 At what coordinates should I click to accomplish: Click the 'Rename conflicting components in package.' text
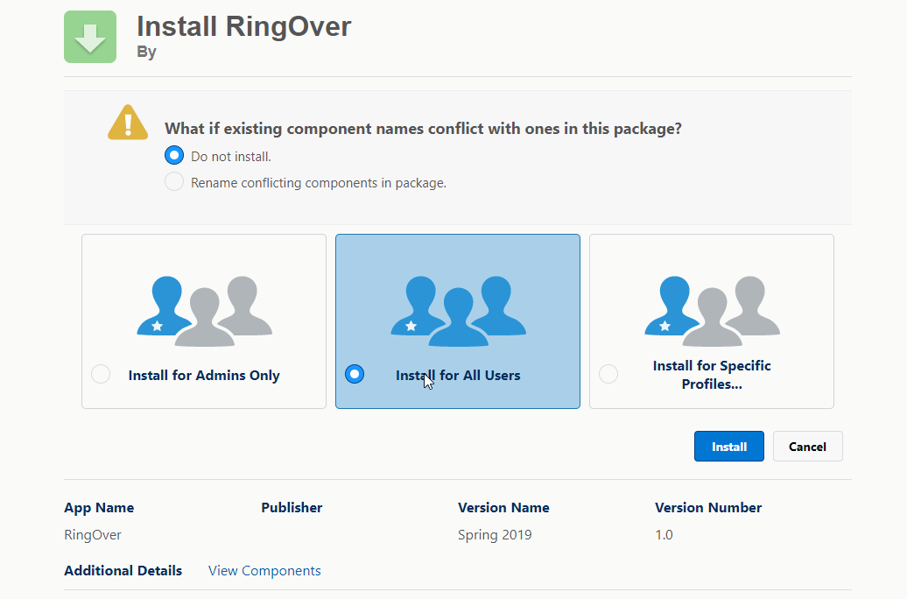coord(319,183)
